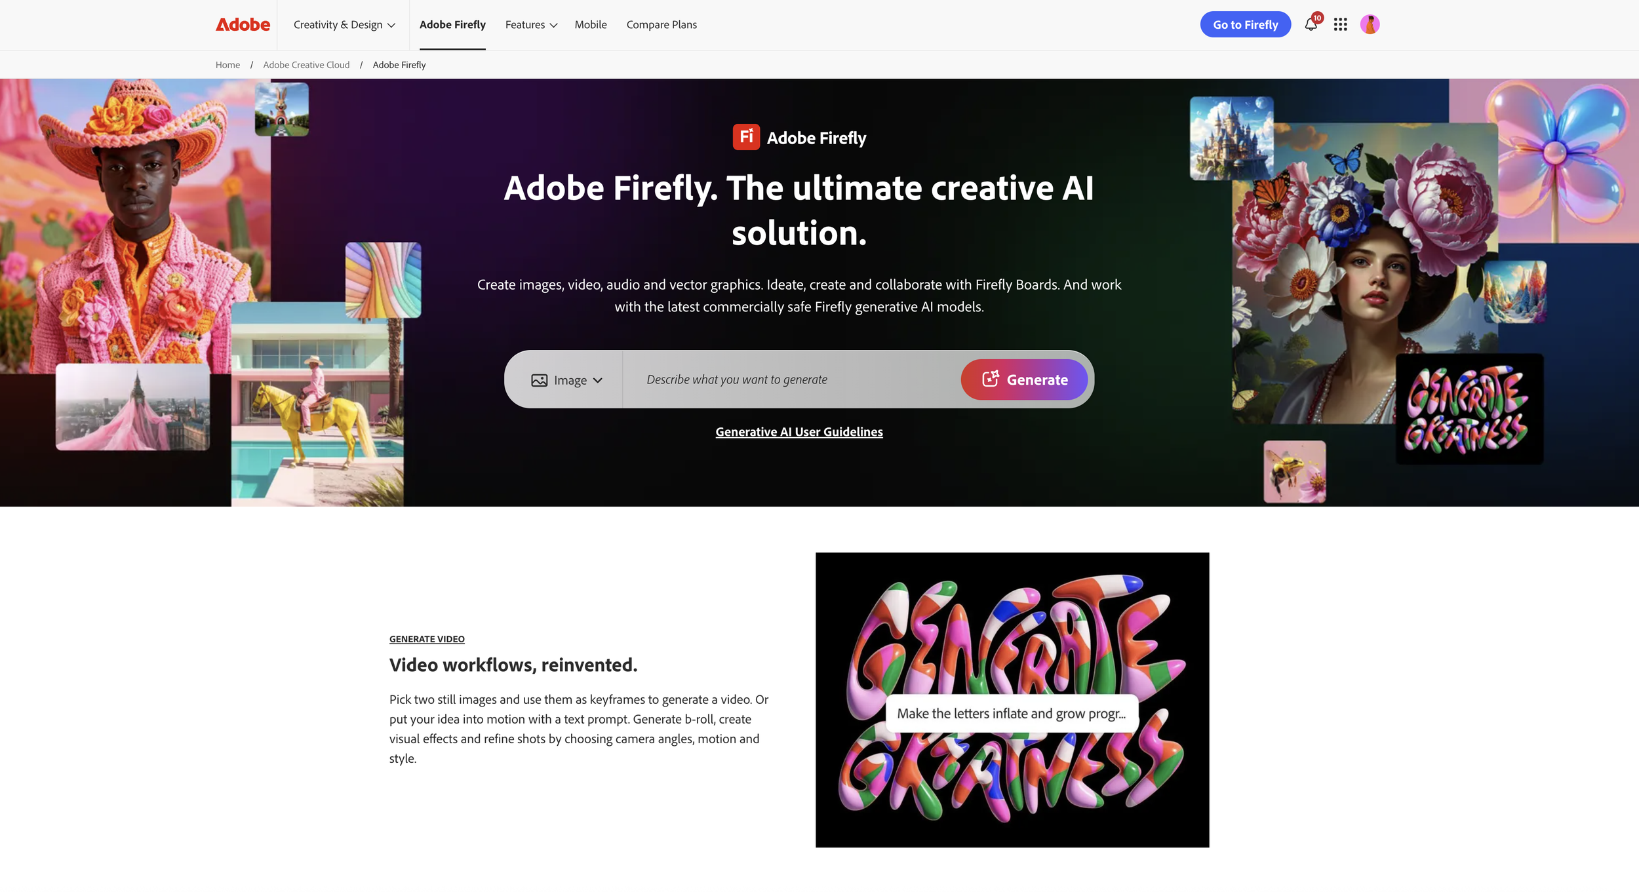Click the GENERATE VIDEO link
This screenshot has height=892, width=1639.
pyautogui.click(x=427, y=639)
